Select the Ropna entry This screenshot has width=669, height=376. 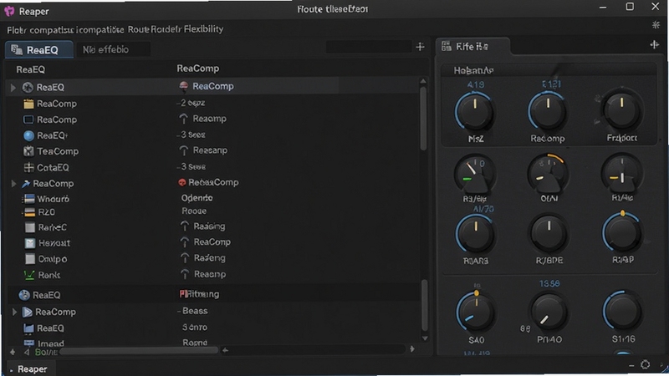click(x=195, y=343)
